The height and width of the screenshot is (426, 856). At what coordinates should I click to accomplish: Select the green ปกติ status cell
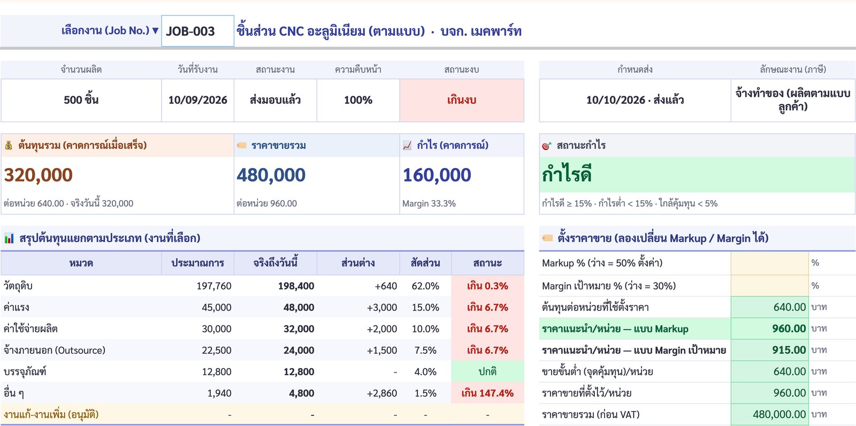[x=487, y=371]
